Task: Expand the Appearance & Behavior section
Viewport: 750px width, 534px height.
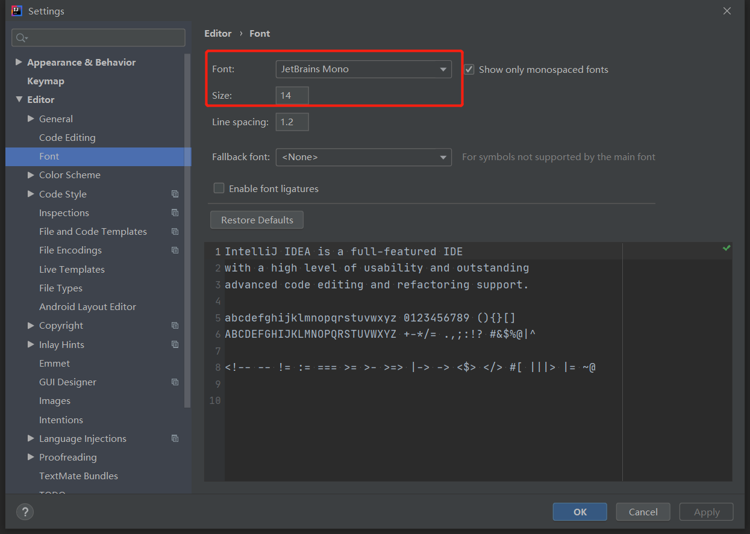Action: (x=19, y=62)
